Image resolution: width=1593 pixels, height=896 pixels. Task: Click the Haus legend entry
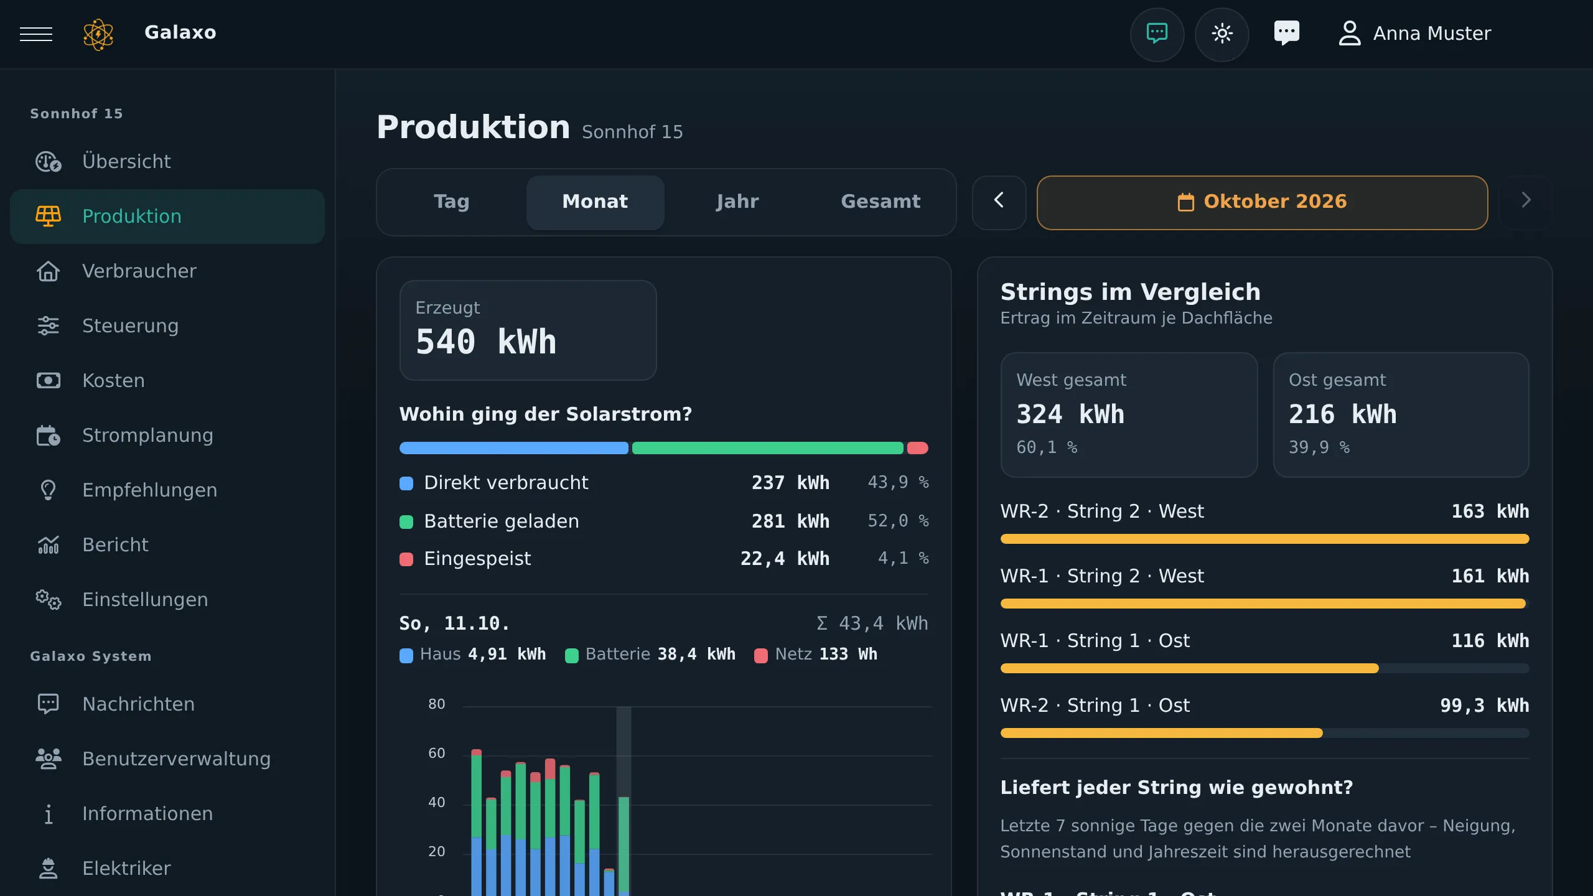[x=473, y=655]
